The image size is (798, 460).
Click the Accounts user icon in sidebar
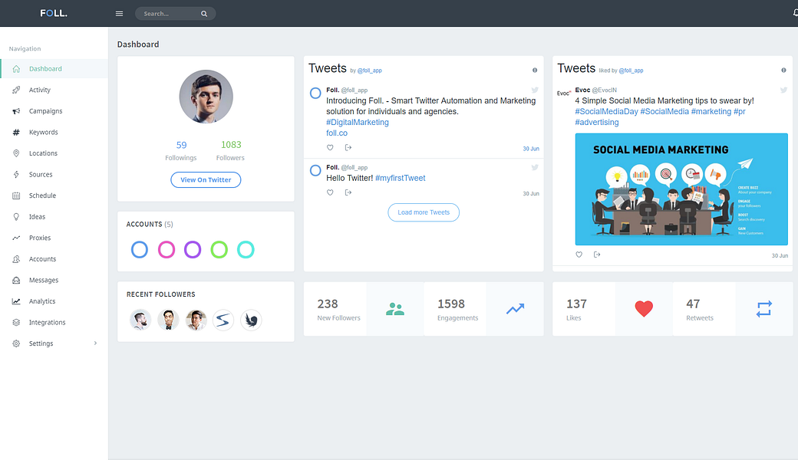click(x=16, y=258)
